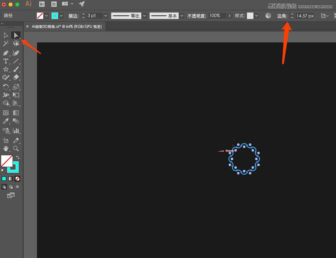Expand opacity slider arrow
The height and width of the screenshot is (258, 336).
tap(230, 16)
